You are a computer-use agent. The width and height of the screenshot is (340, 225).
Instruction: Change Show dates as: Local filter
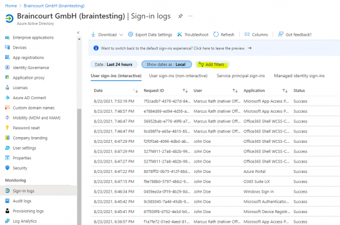[x=167, y=65]
